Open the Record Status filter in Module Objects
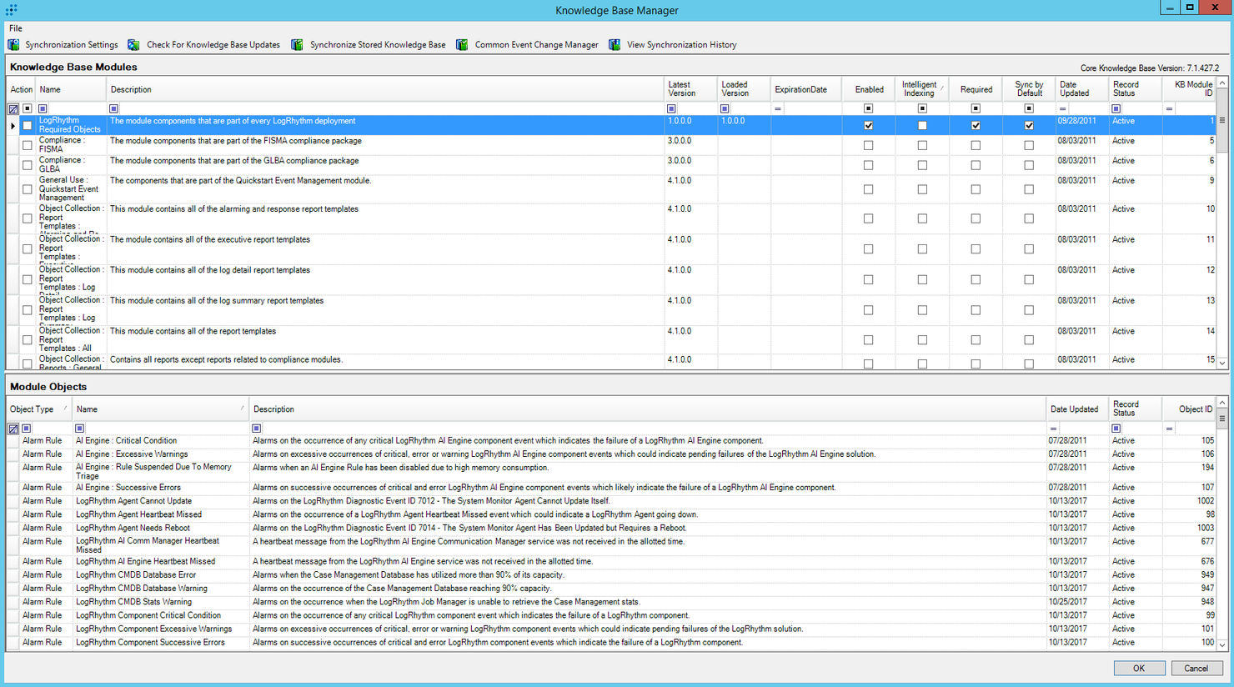This screenshot has height=687, width=1234. pyautogui.click(x=1116, y=428)
